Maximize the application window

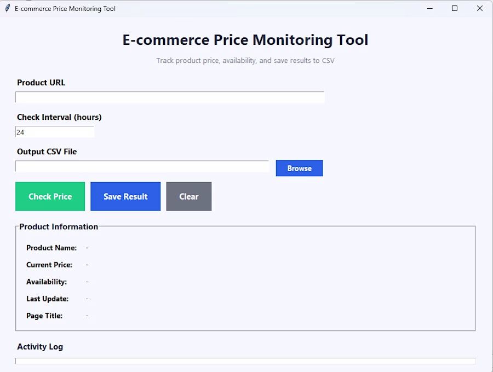click(455, 9)
